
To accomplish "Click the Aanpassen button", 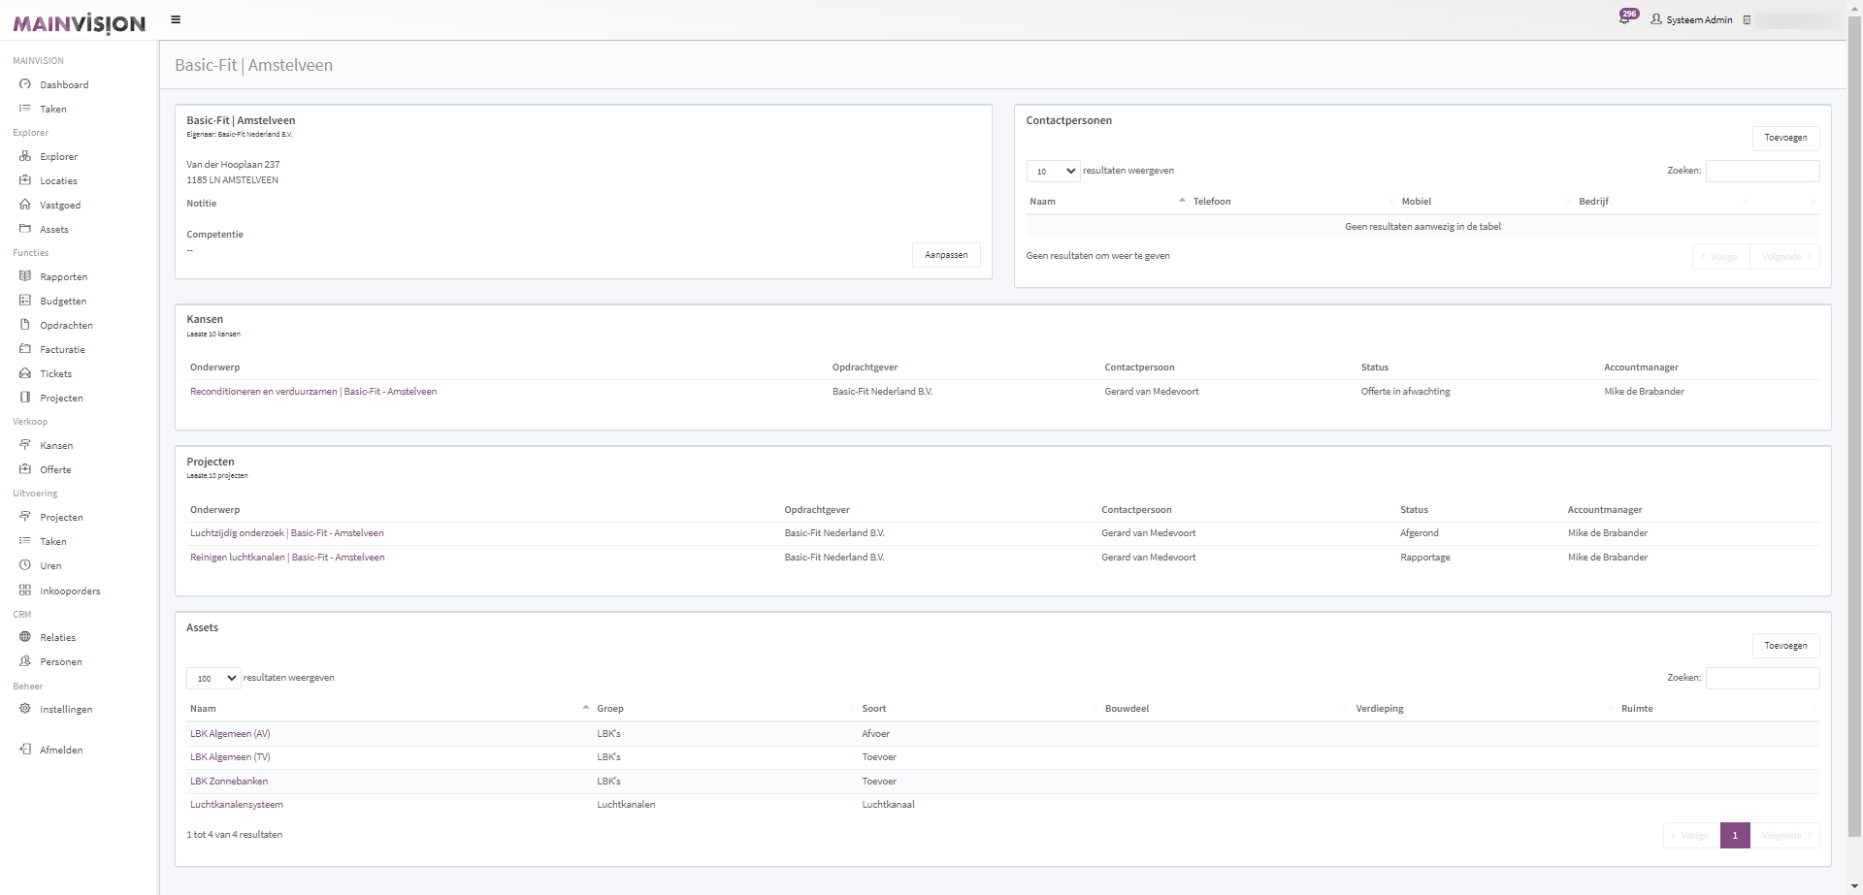I will 946,255.
